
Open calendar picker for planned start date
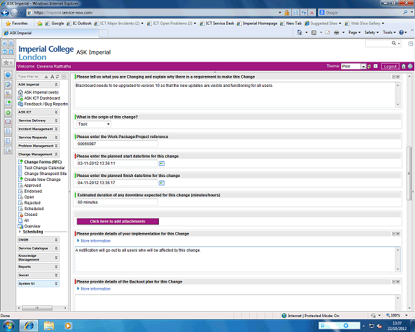point(162,163)
